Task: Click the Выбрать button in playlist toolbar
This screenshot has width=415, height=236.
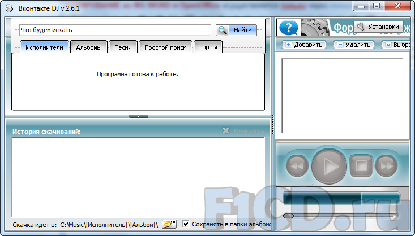Action: coord(396,45)
